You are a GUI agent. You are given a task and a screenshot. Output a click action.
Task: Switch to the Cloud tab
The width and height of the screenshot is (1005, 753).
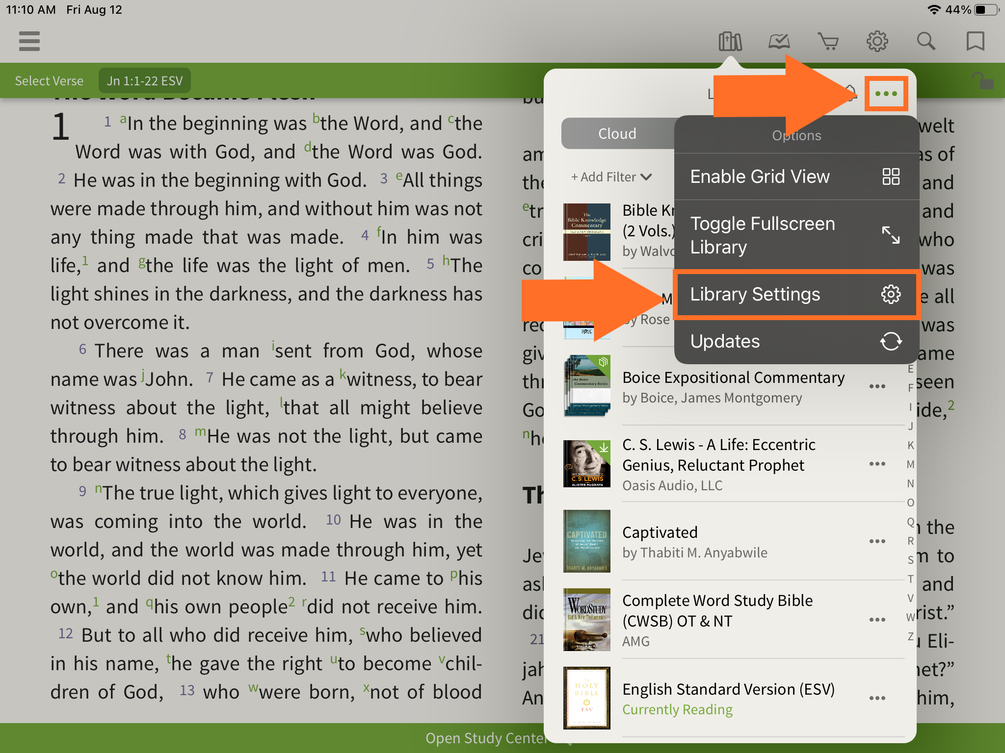(x=617, y=133)
